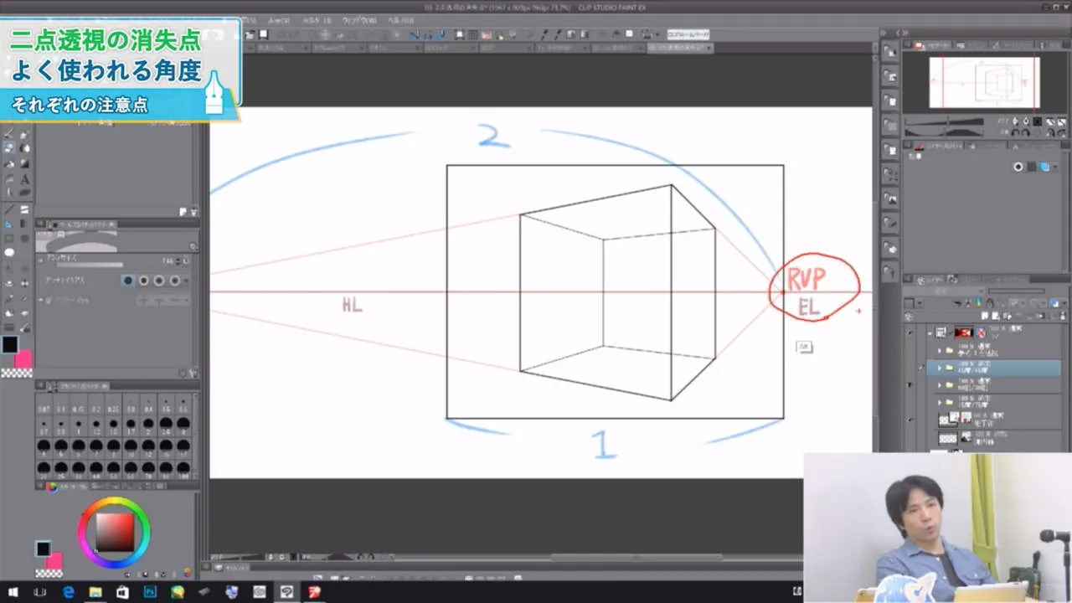
Task: Select first anti-aliasing option (none)
Action: 128,281
